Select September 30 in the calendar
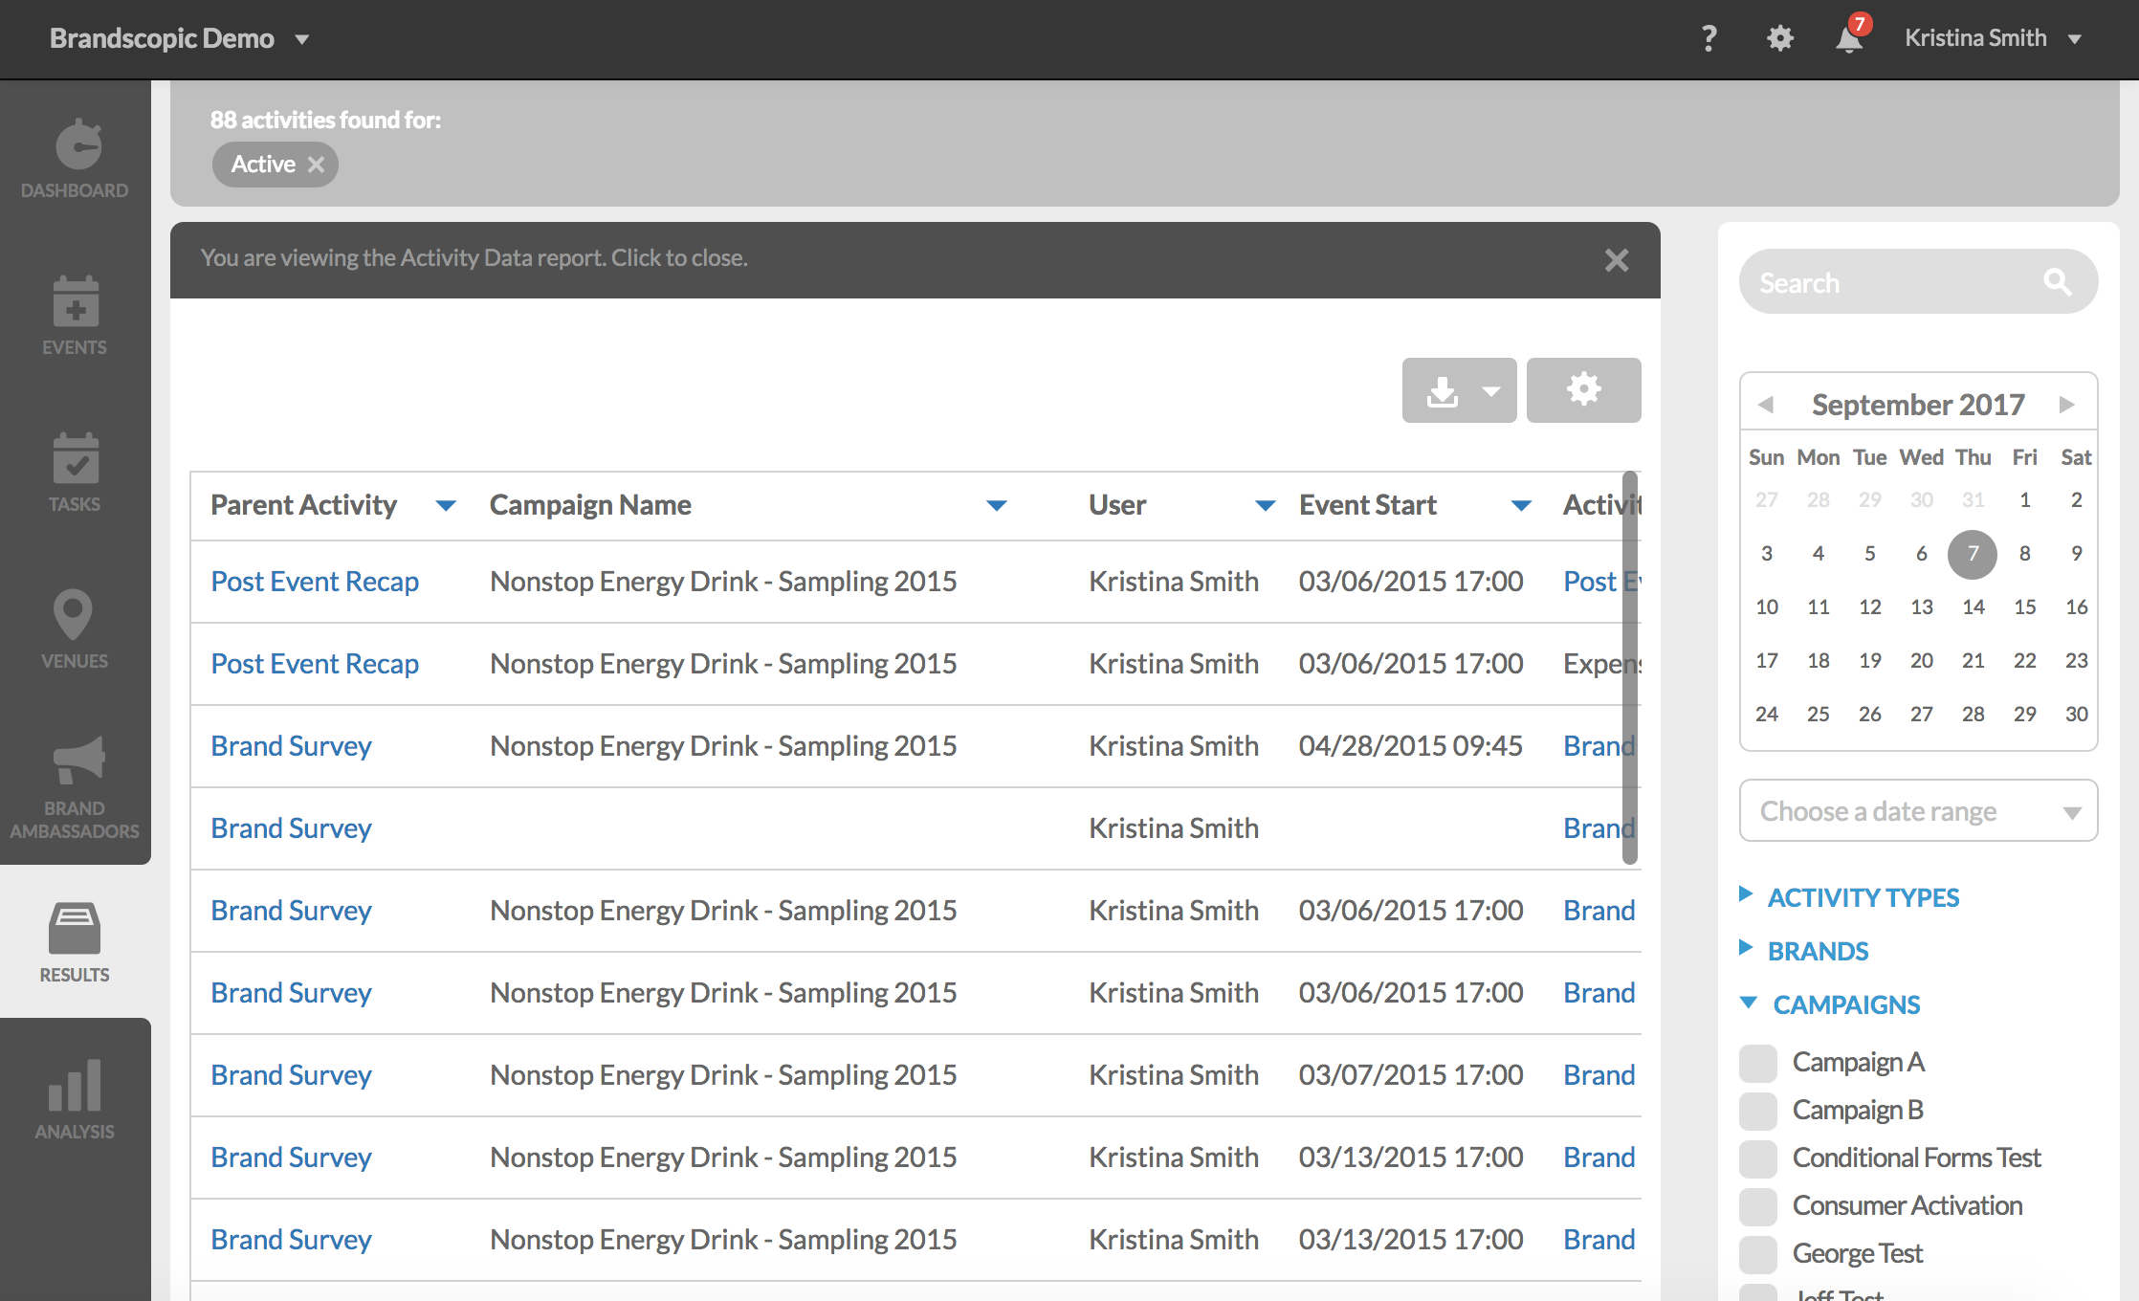 [x=2076, y=715]
